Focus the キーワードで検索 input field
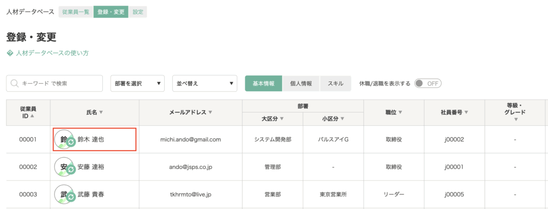This screenshot has width=548, height=209. pyautogui.click(x=55, y=84)
